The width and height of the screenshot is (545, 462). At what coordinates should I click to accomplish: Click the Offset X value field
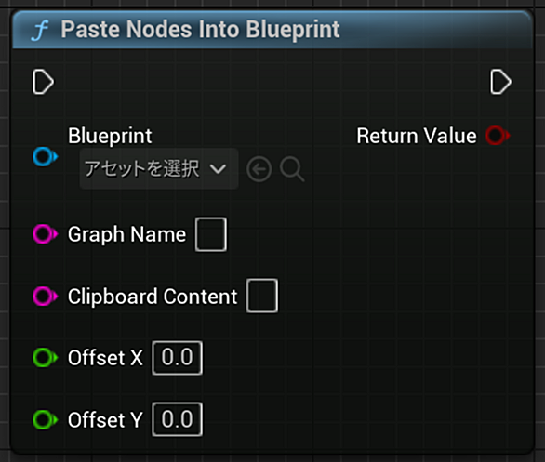(x=178, y=358)
